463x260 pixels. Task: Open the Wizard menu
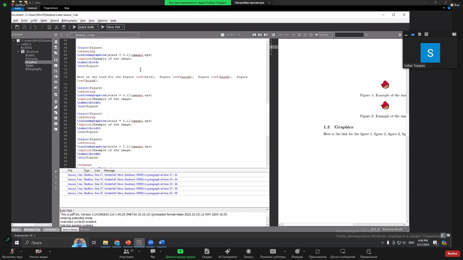coord(54,21)
